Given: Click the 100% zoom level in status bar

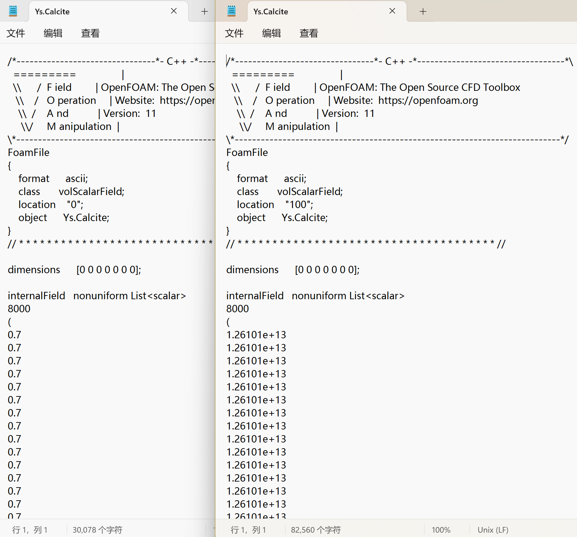Looking at the screenshot, I should (x=441, y=530).
